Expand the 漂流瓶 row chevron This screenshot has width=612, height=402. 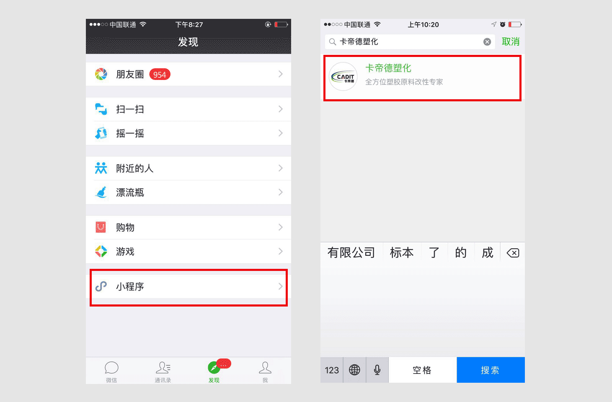click(281, 192)
